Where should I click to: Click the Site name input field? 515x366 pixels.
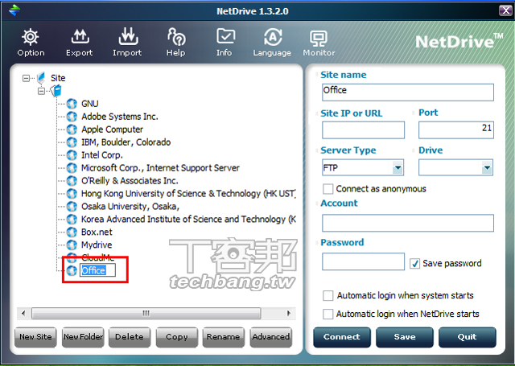[x=408, y=93]
